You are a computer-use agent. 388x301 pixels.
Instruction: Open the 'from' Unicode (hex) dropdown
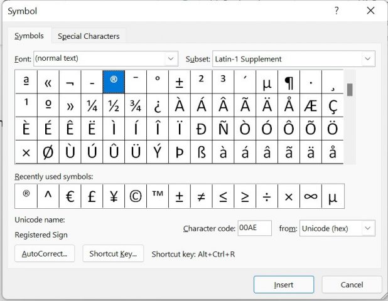(368, 228)
